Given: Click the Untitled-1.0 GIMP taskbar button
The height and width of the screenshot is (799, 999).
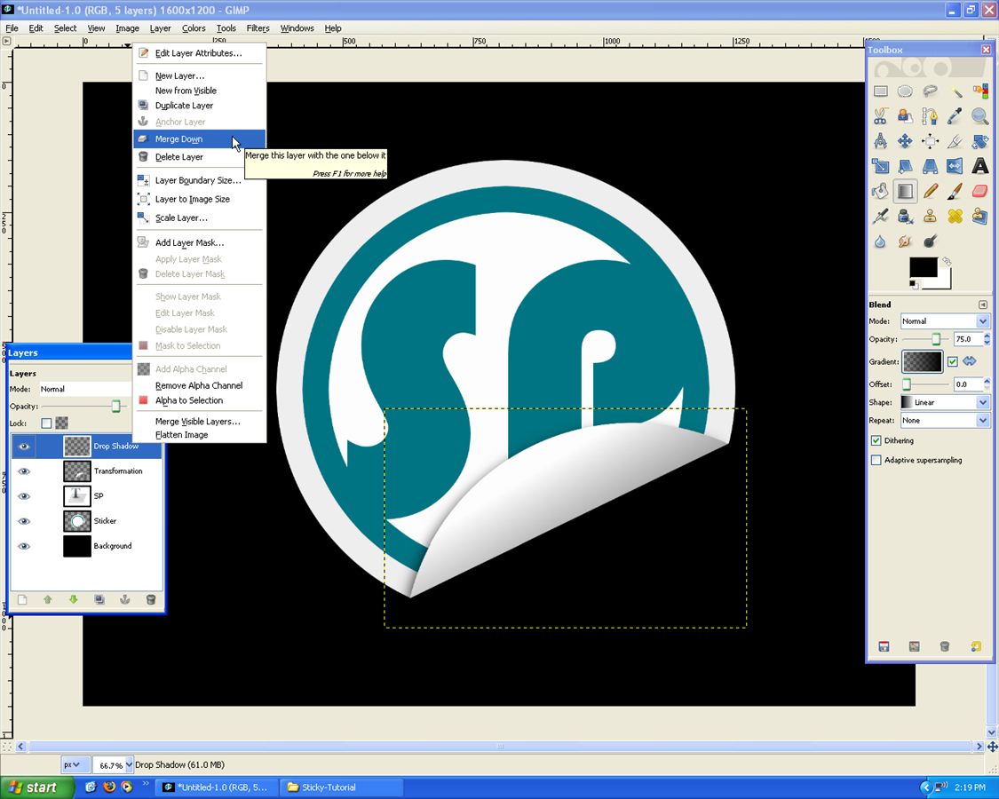Looking at the screenshot, I should (218, 787).
